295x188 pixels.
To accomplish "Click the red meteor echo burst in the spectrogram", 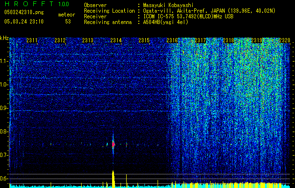I will [x=113, y=144].
